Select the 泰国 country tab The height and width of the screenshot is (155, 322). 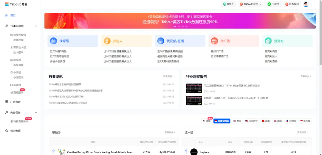[x=237, y=121]
